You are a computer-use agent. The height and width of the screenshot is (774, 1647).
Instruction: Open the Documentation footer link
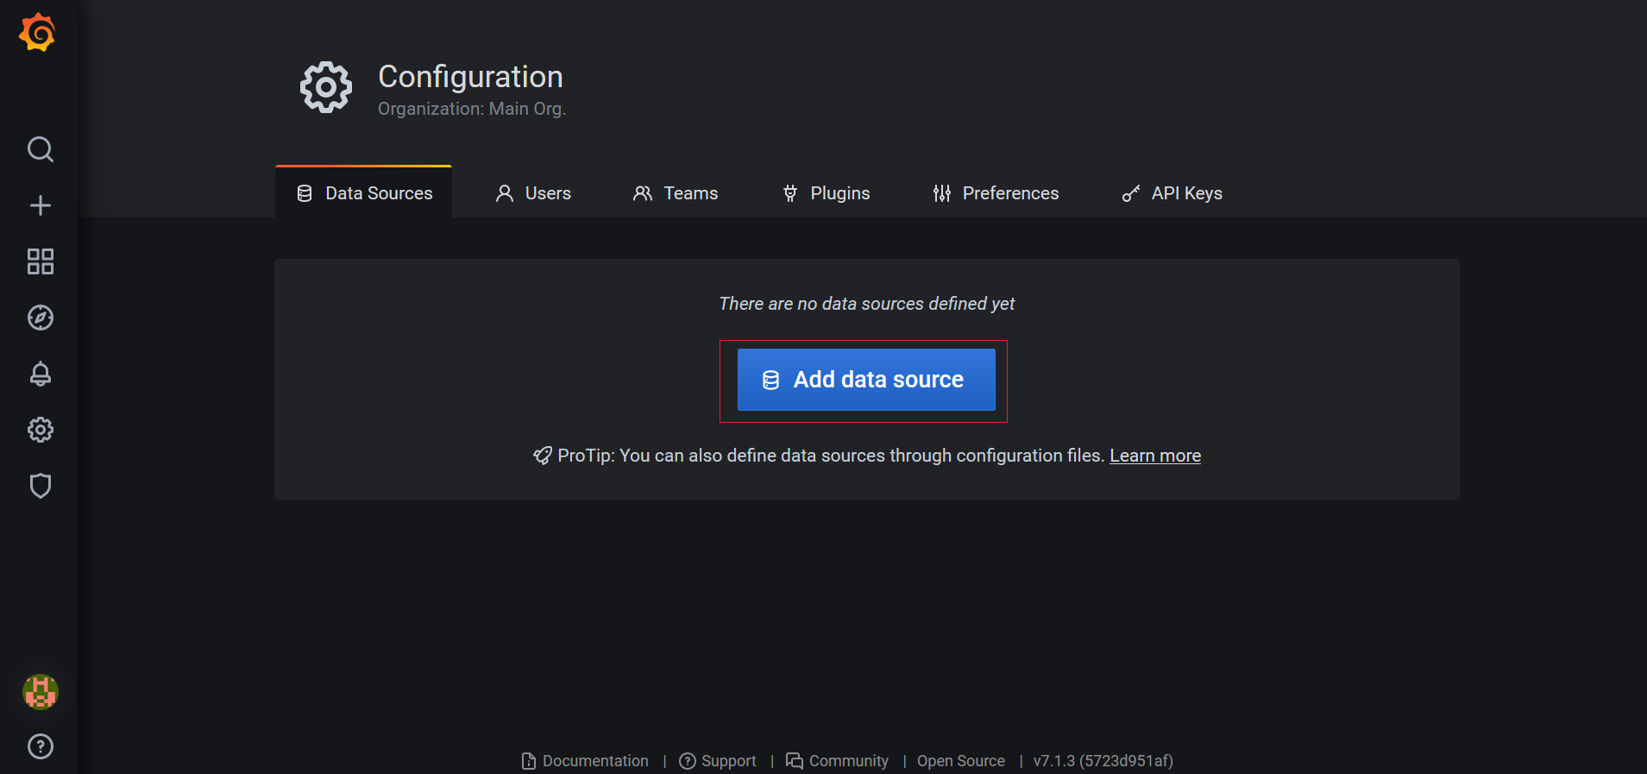(x=586, y=761)
